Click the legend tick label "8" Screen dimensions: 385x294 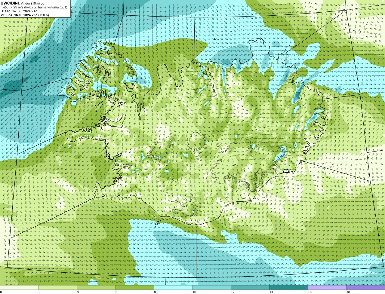pos(155,292)
